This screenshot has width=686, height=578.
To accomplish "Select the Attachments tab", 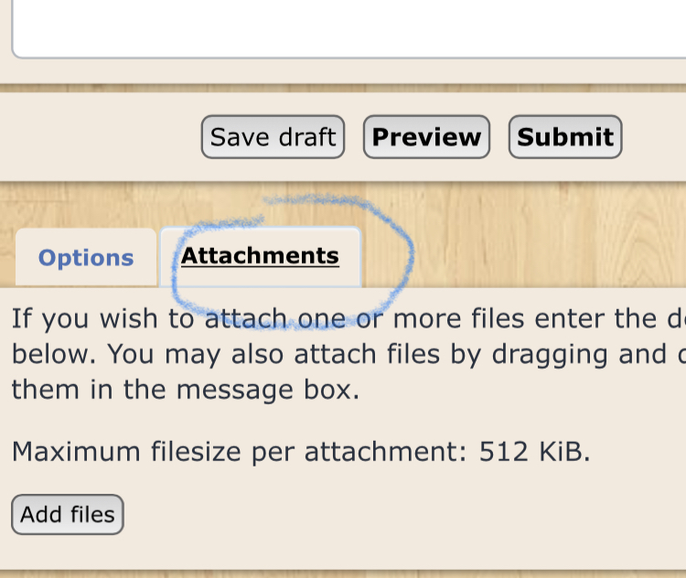I will pyautogui.click(x=261, y=256).
